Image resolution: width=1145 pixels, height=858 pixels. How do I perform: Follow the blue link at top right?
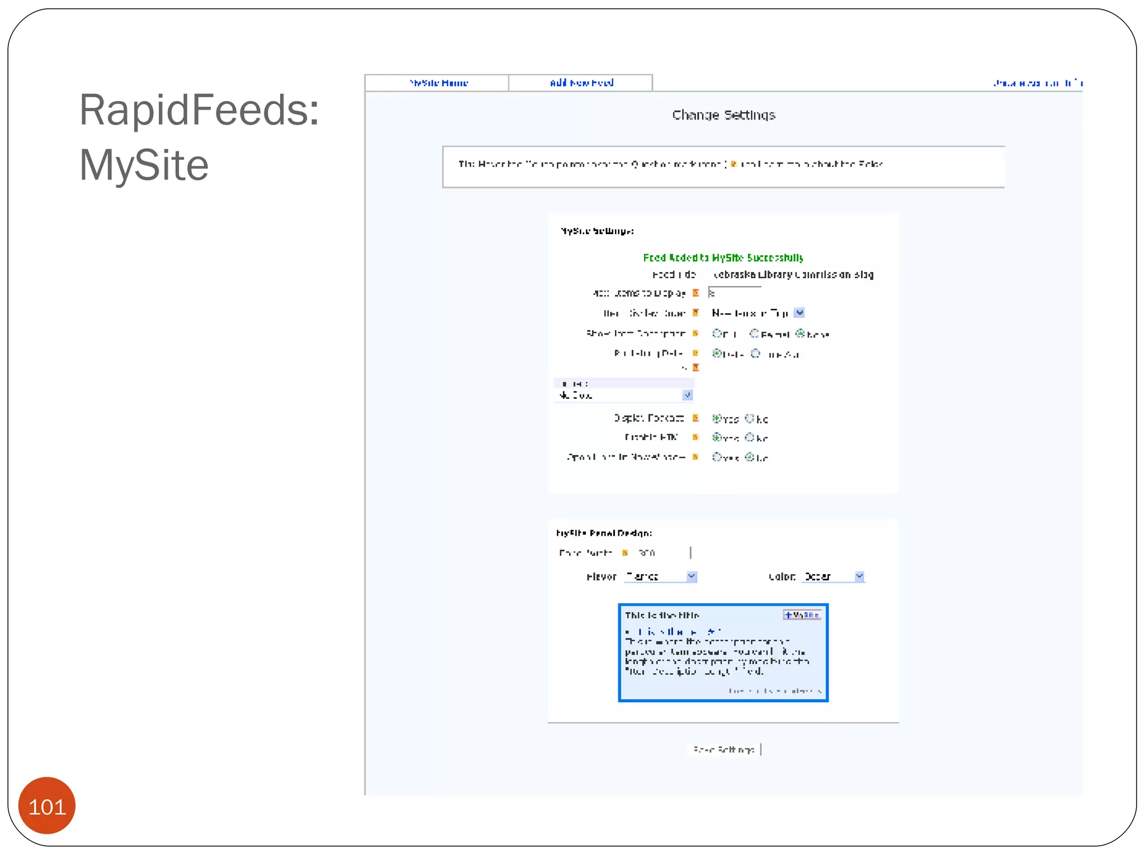point(1038,83)
